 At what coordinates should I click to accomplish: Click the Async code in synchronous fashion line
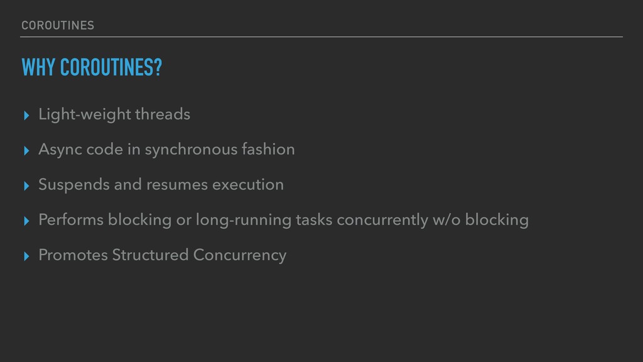pos(166,150)
